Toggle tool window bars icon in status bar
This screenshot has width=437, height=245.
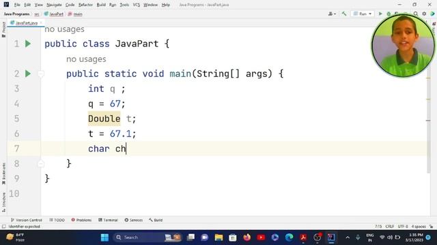pyautogui.click(x=3, y=227)
